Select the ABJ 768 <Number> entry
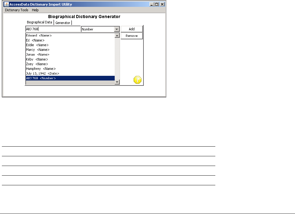Screen dimensions: 295x214 [70, 78]
